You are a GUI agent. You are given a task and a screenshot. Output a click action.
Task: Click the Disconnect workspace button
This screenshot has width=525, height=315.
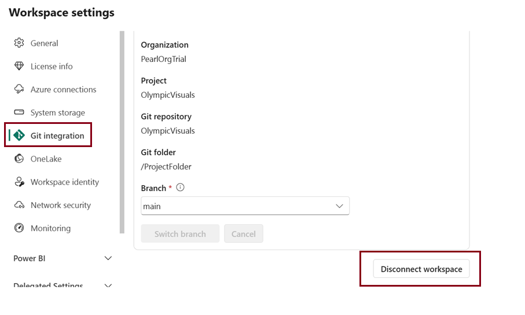tap(421, 269)
